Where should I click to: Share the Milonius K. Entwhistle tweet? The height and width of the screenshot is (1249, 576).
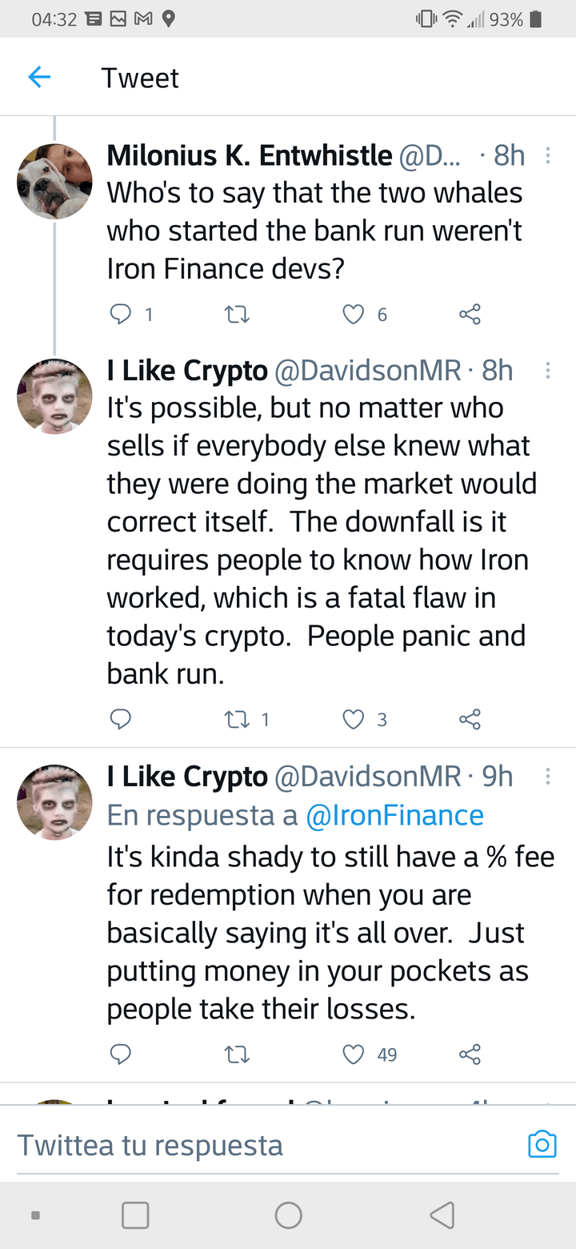pyautogui.click(x=470, y=315)
